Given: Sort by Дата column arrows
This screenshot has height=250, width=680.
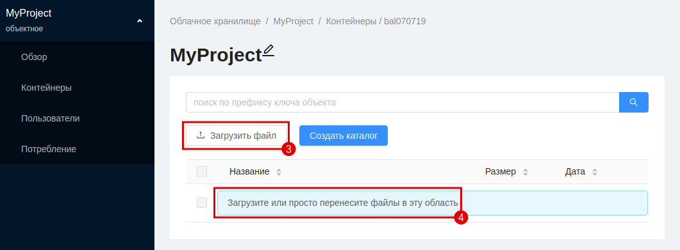Looking at the screenshot, I should click(595, 172).
